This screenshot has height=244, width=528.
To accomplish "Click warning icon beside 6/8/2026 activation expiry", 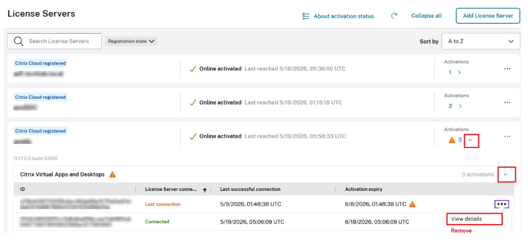I will point(413,205).
